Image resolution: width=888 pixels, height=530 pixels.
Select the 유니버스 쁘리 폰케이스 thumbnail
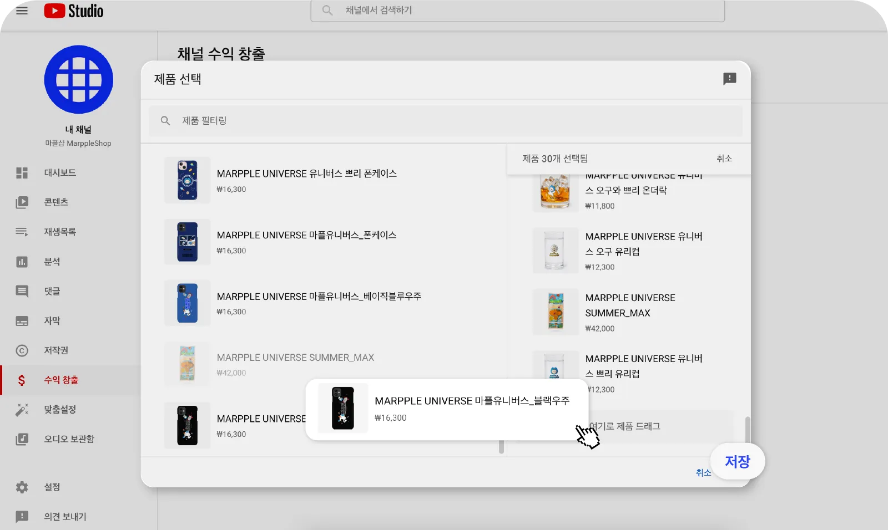(x=188, y=180)
